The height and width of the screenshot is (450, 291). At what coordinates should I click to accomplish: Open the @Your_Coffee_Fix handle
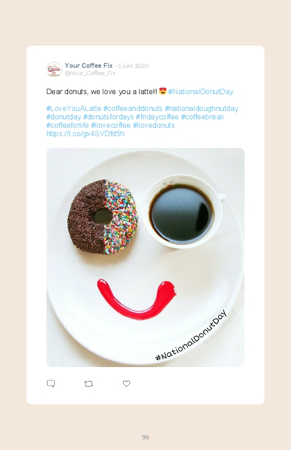coord(90,73)
